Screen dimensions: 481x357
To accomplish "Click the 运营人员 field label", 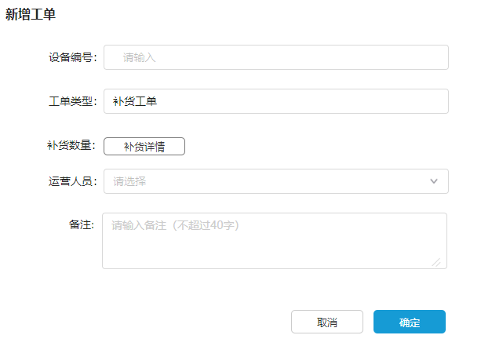I will (x=72, y=181).
